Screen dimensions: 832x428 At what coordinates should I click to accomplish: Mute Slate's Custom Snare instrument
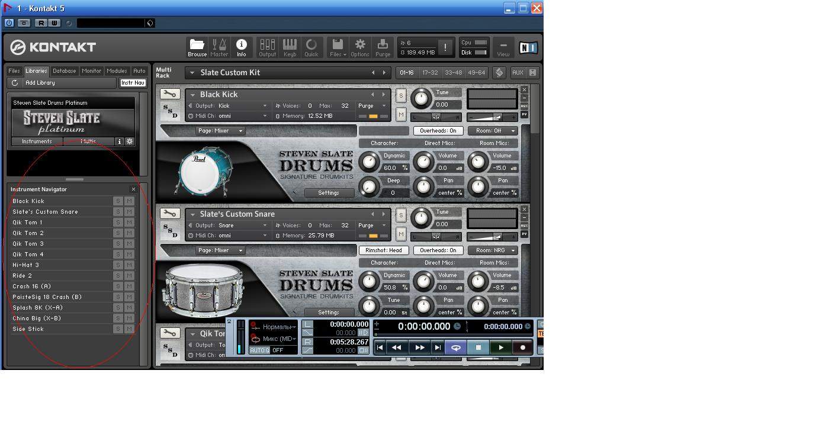(x=401, y=234)
